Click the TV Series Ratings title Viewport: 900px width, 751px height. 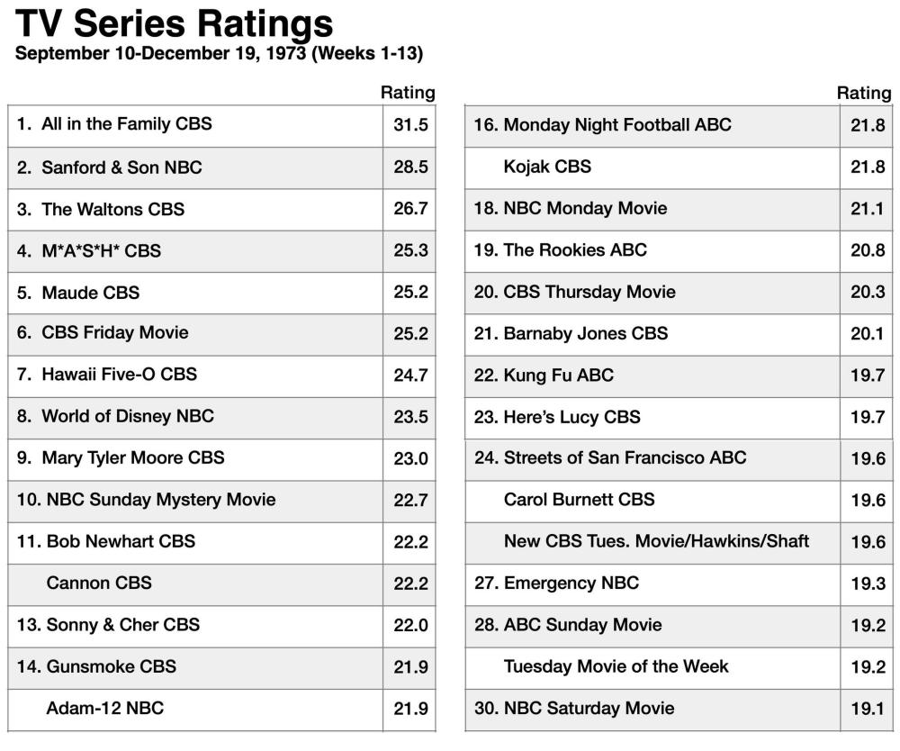click(174, 23)
